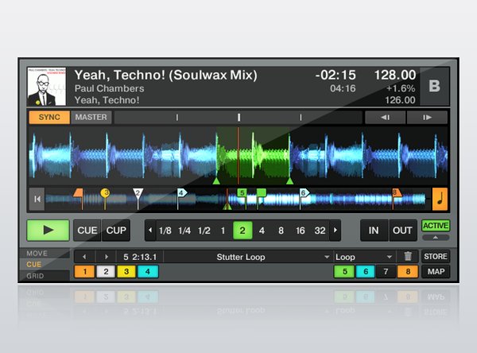Collapse the panel using arrow under ACTIVE
This screenshot has width=477, height=353.
pyautogui.click(x=435, y=238)
